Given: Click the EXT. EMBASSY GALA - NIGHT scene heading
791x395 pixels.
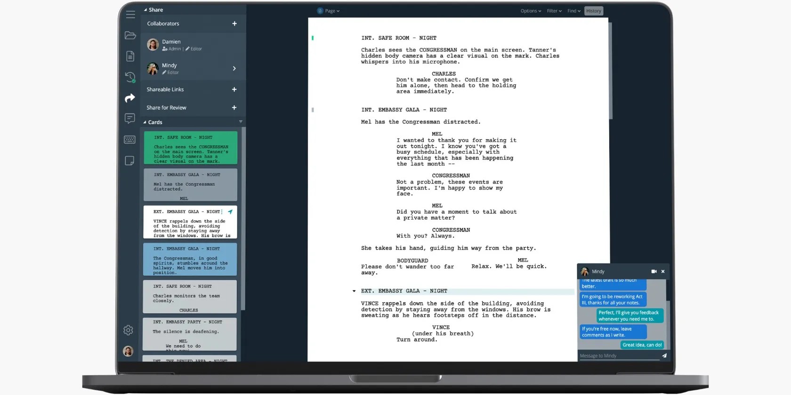Looking at the screenshot, I should click(404, 291).
